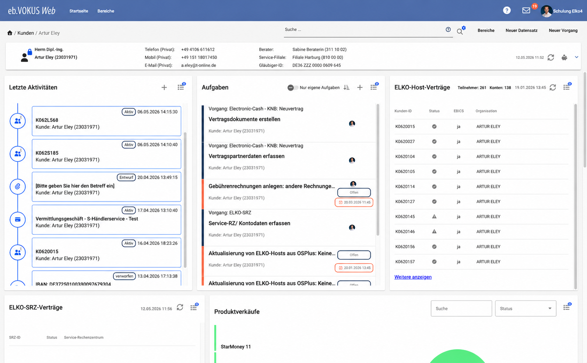Click the Schulung Elko4 user avatar
The image size is (587, 363).
[546, 11]
